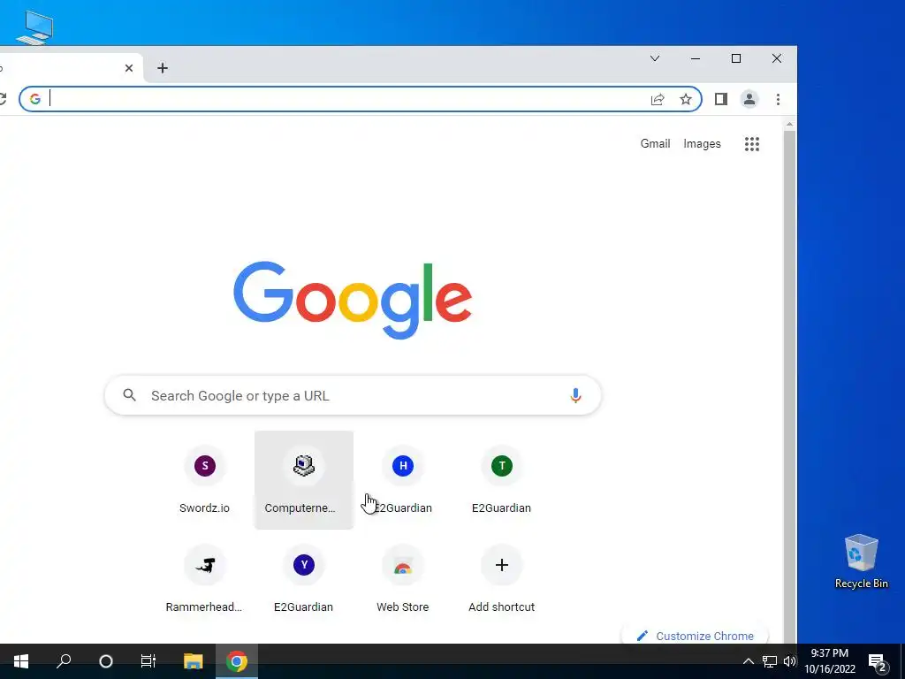Maximize the Chrome window
The image size is (905, 679).
point(736,58)
